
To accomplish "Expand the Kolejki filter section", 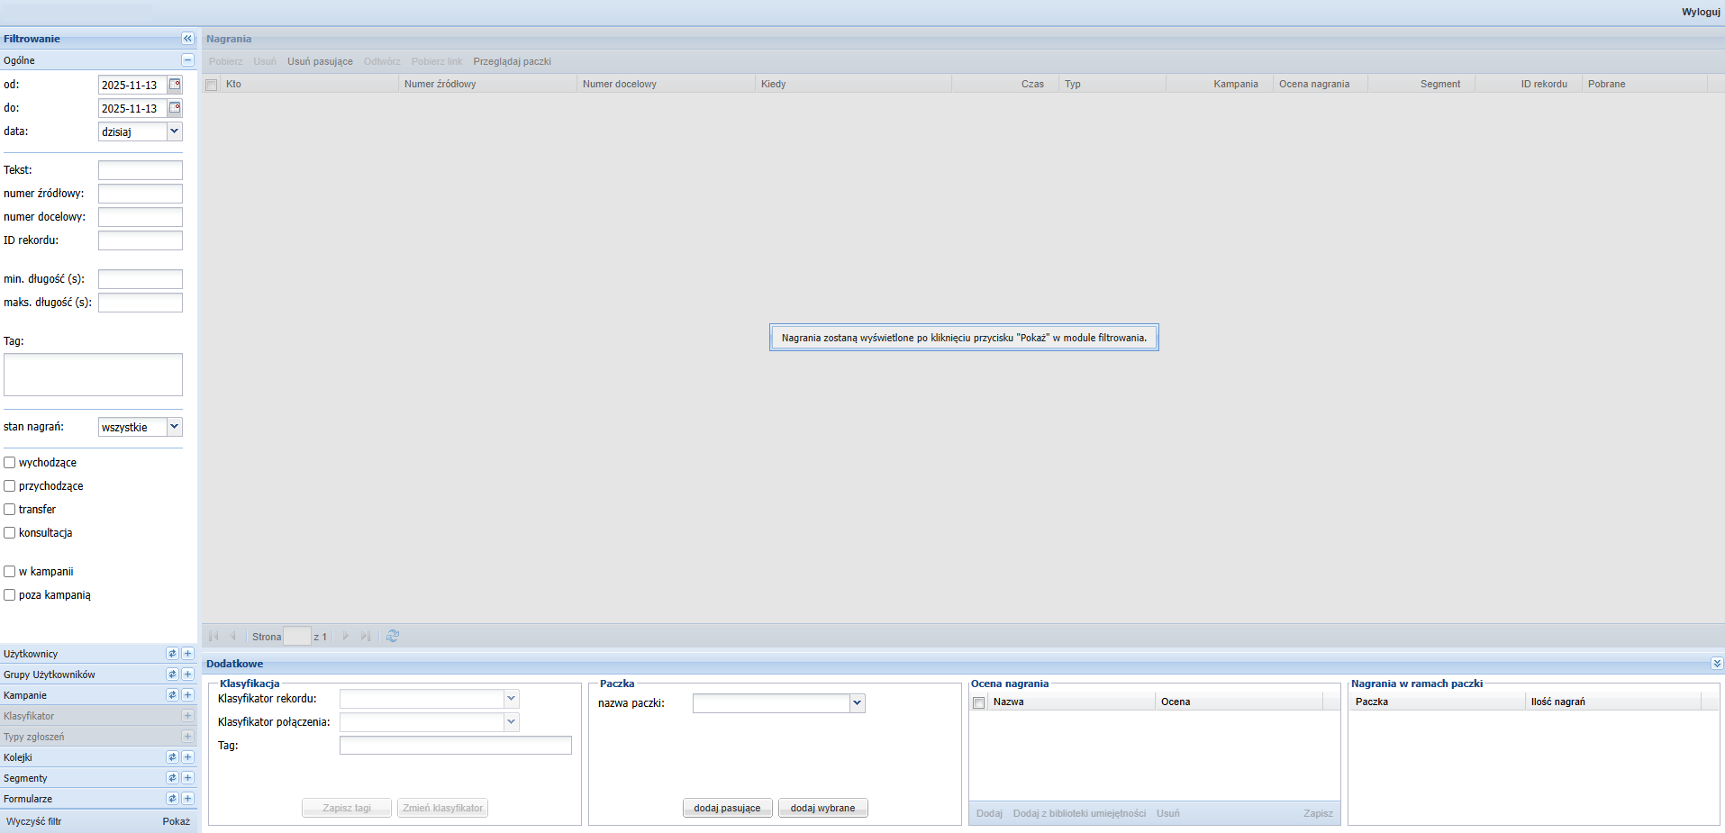I will click(187, 757).
